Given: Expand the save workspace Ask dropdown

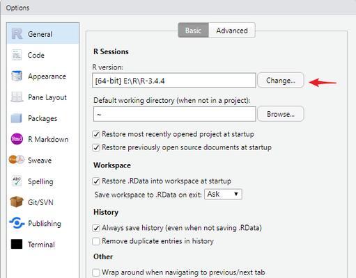Looking at the screenshot, I should click(223, 194).
